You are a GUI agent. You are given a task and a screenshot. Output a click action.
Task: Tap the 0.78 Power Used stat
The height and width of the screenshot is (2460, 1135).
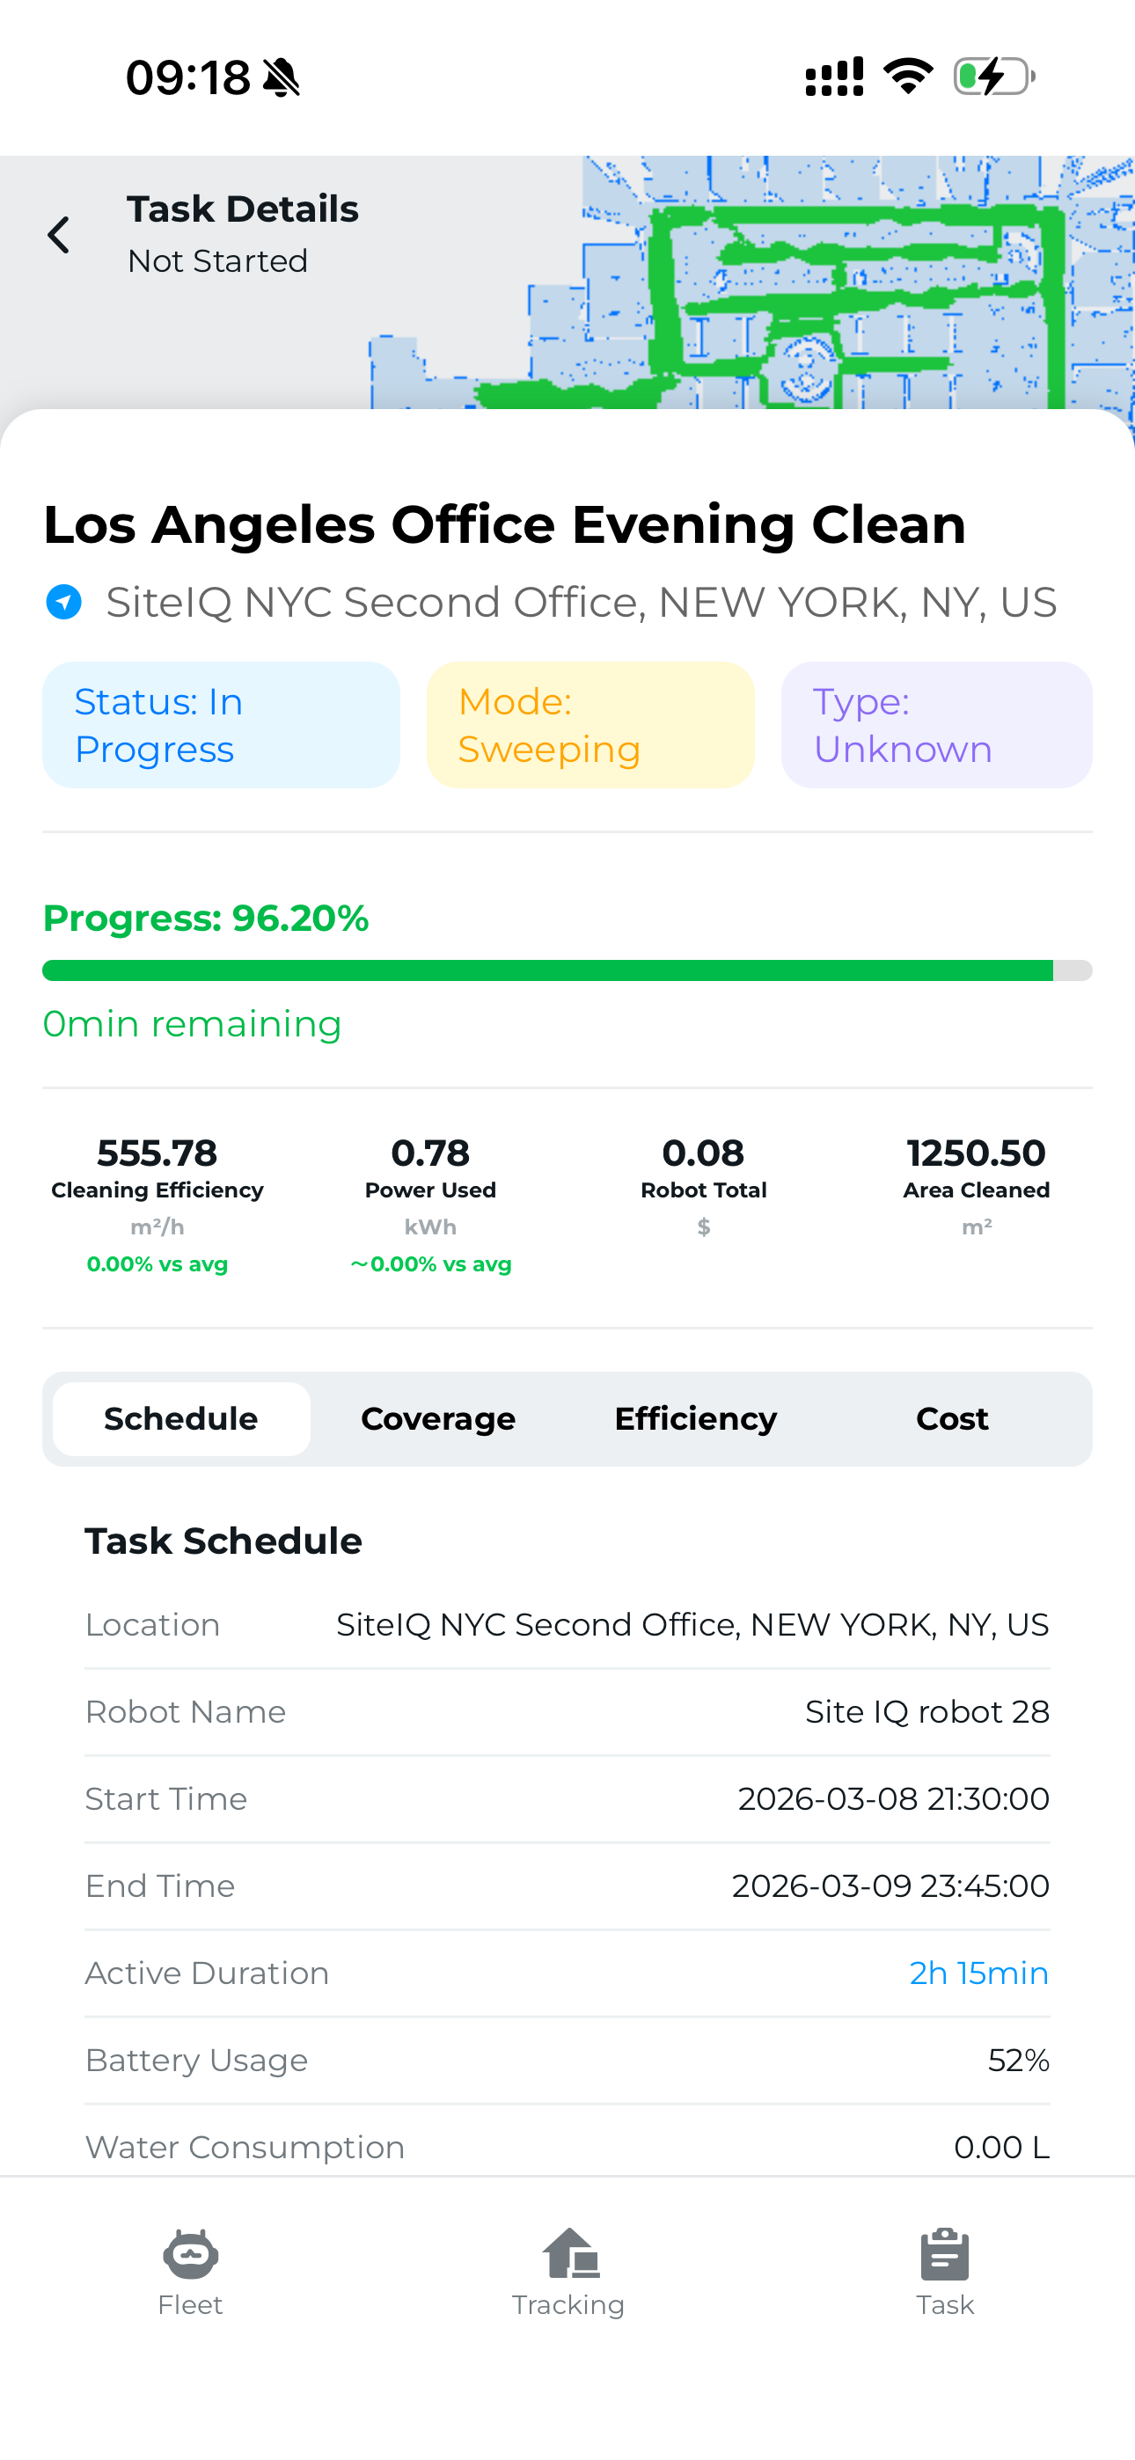click(x=431, y=1206)
